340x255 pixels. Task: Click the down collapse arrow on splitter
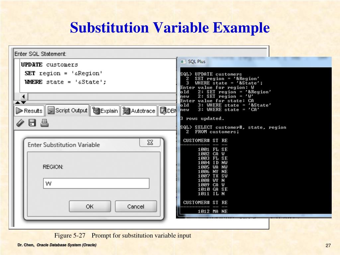pos(24,102)
